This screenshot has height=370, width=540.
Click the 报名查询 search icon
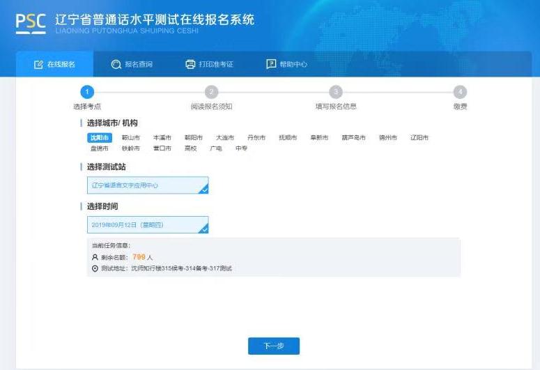116,65
